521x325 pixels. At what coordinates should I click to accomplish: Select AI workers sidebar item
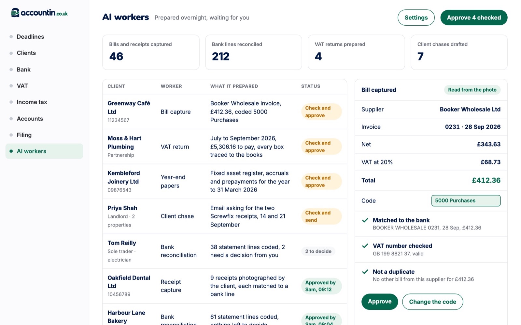pyautogui.click(x=44, y=151)
